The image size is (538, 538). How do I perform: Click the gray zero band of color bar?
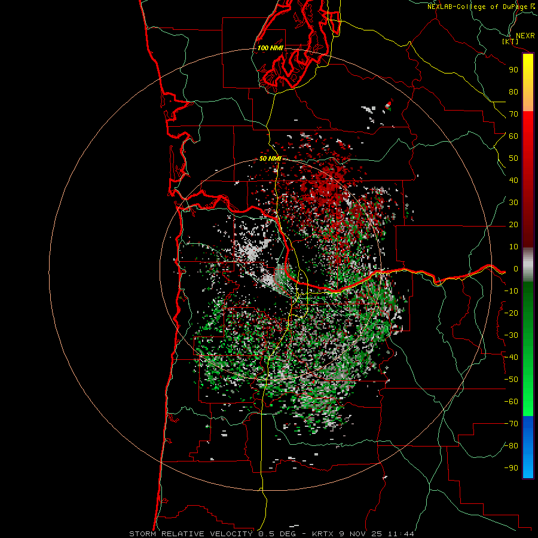pyautogui.click(x=528, y=265)
